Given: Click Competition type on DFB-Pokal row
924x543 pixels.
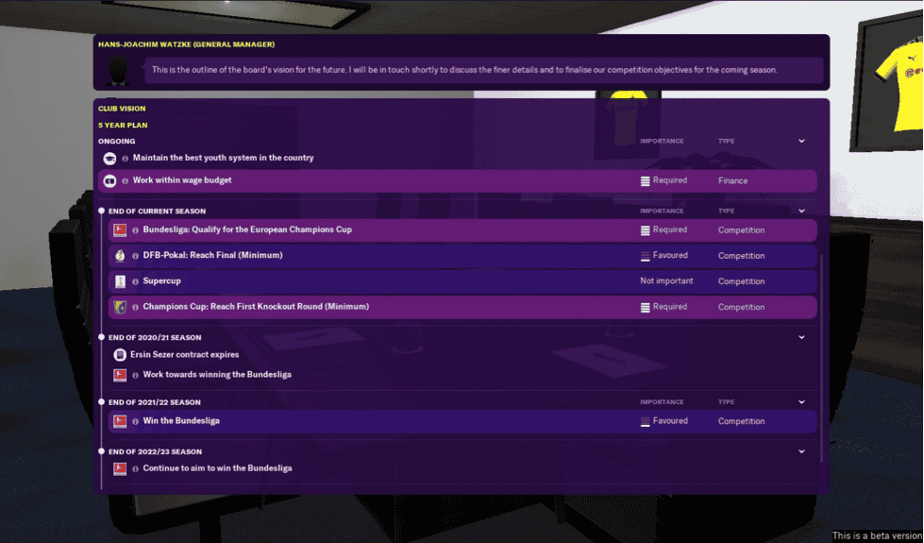Looking at the screenshot, I should click(x=741, y=256).
